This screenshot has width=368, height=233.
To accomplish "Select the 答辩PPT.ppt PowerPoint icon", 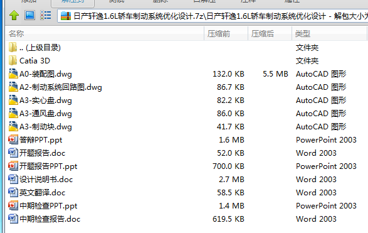I will pyautogui.click(x=13, y=139).
